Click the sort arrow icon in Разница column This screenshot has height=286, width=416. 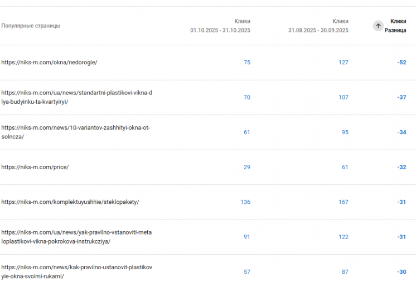pos(378,26)
